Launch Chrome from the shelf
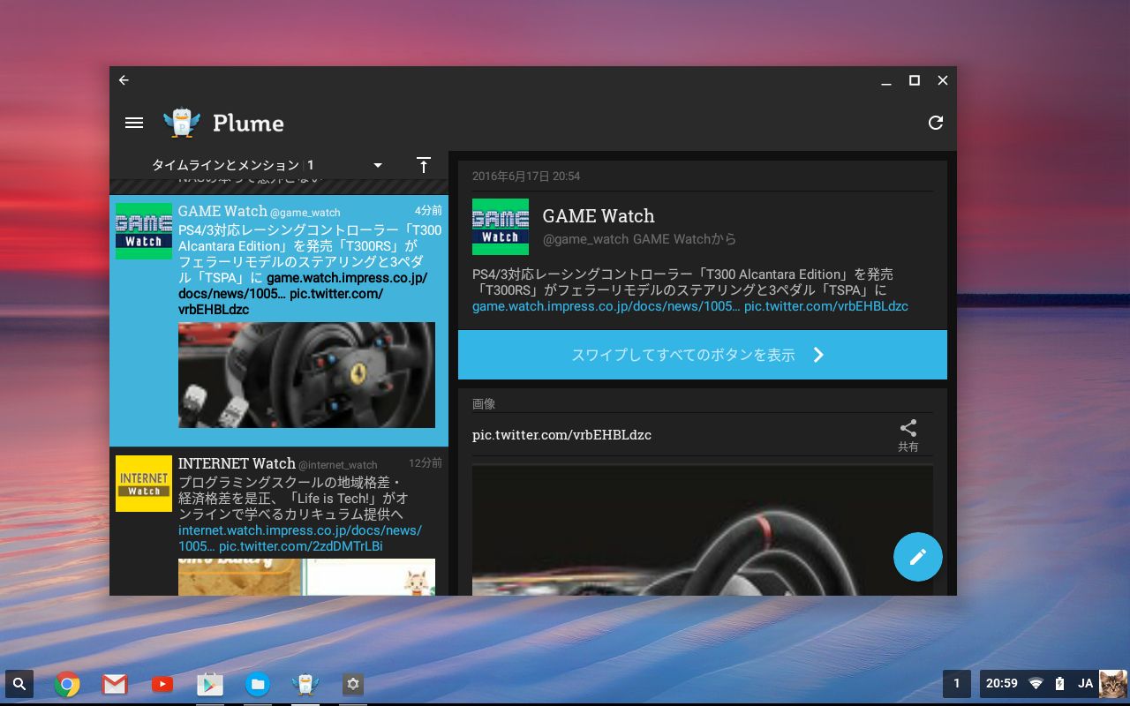This screenshot has height=706, width=1130. click(67, 684)
